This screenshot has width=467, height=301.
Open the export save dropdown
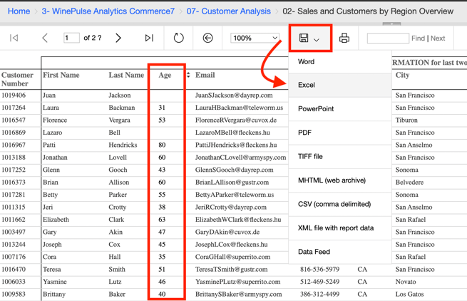[309, 38]
